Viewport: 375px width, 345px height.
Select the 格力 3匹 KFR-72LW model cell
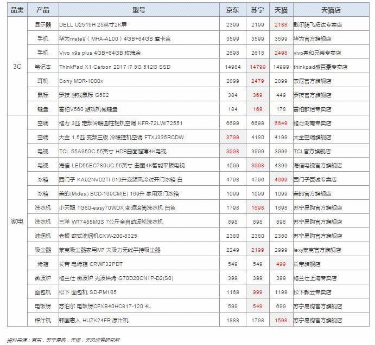(x=139, y=123)
